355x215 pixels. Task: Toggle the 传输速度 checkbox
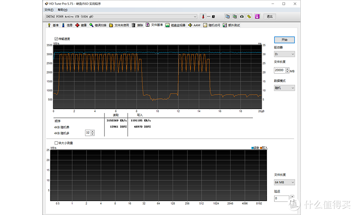tap(56, 39)
